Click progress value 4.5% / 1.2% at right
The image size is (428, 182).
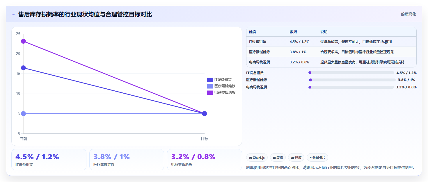point(406,73)
